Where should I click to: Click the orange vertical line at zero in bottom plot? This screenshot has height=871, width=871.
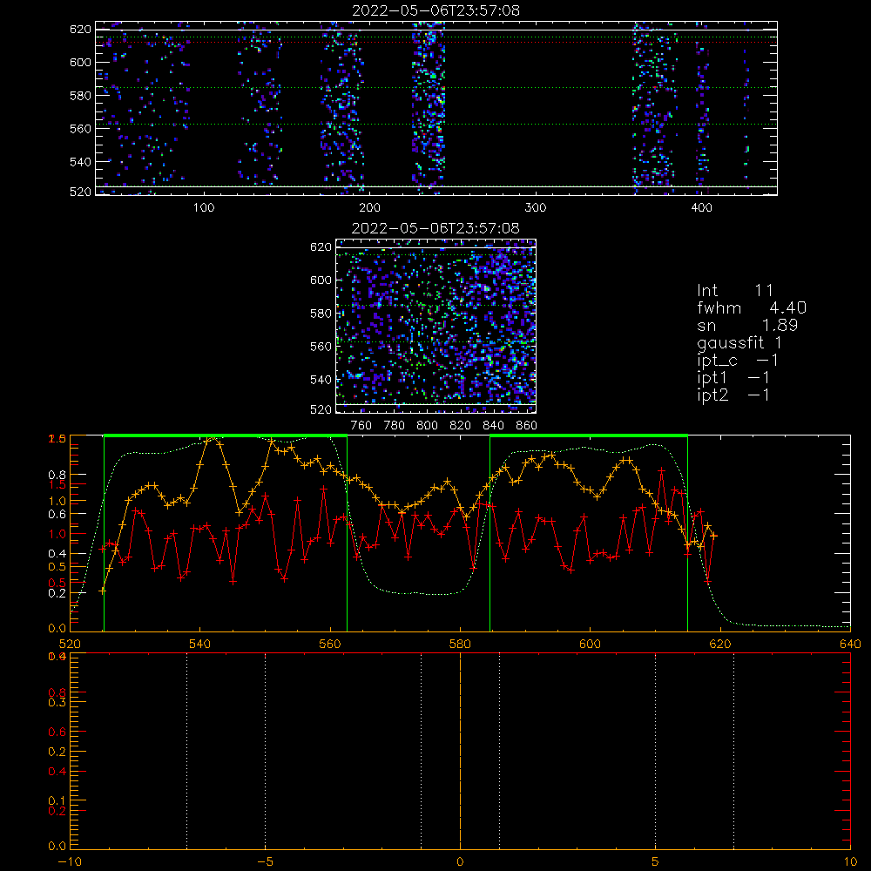(x=461, y=750)
